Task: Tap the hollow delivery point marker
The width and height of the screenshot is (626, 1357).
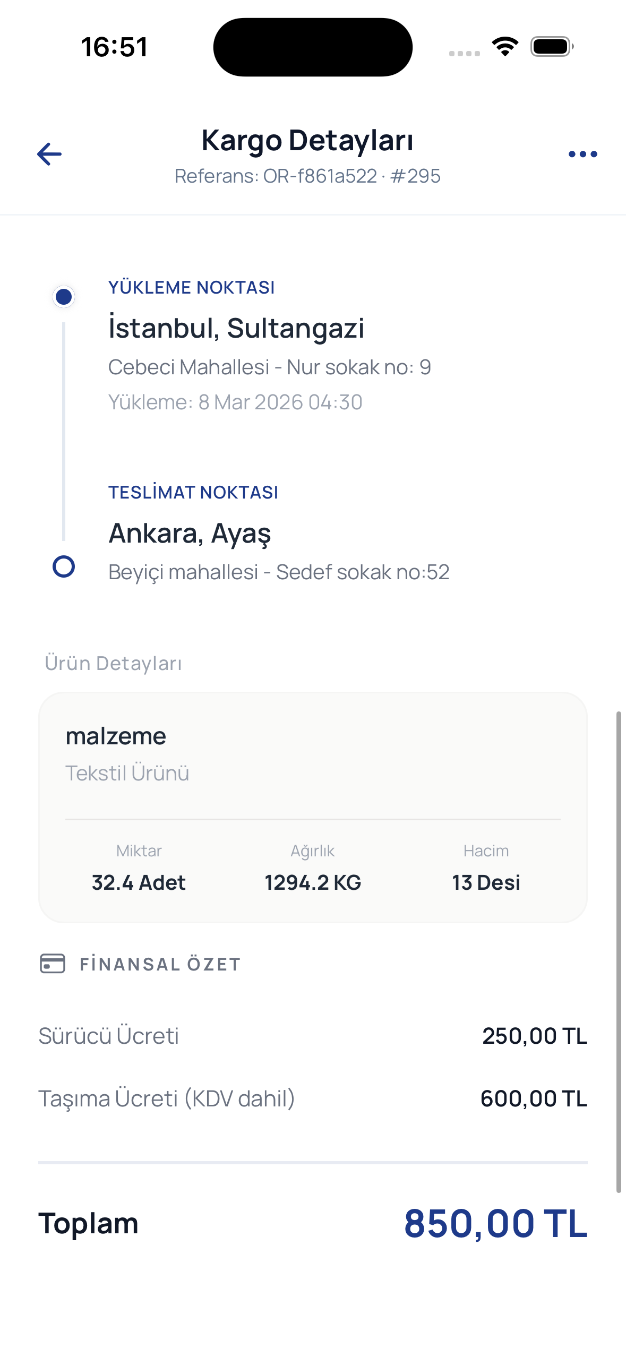Action: (x=64, y=566)
